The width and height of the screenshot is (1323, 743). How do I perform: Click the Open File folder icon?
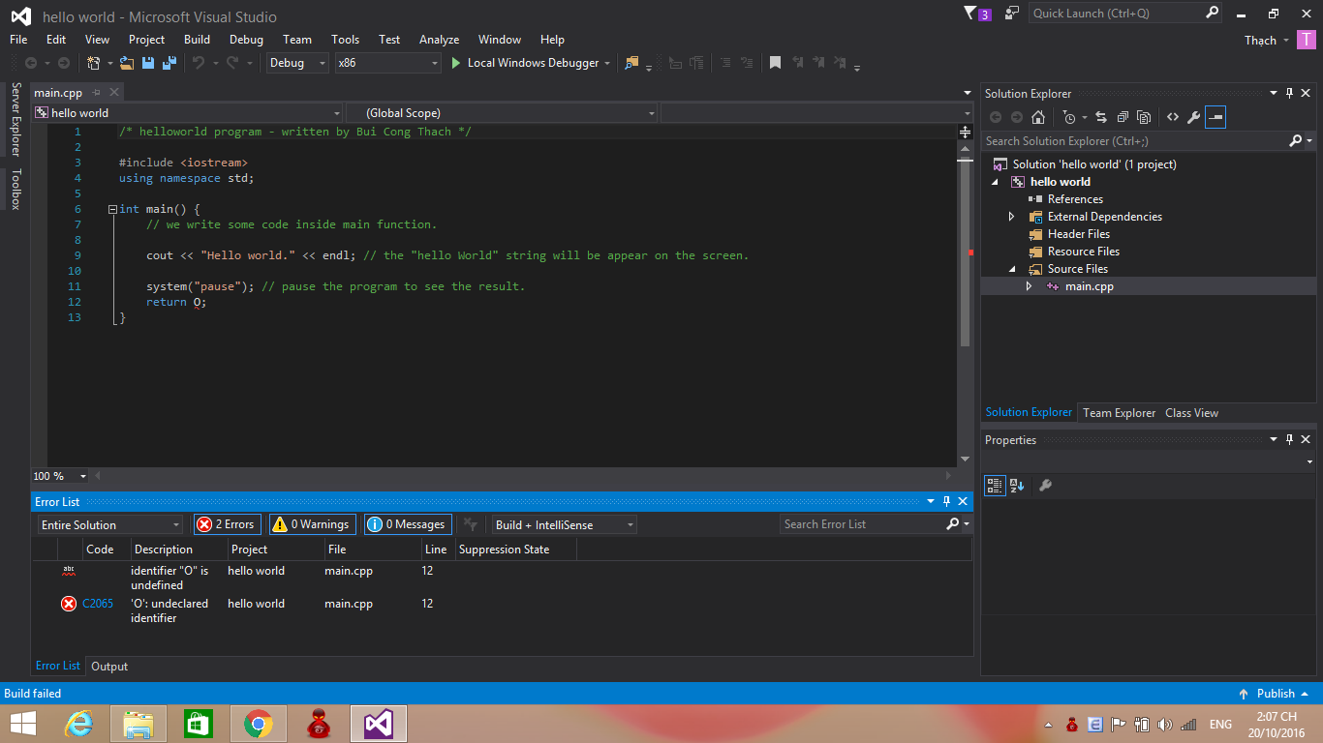pyautogui.click(x=126, y=63)
